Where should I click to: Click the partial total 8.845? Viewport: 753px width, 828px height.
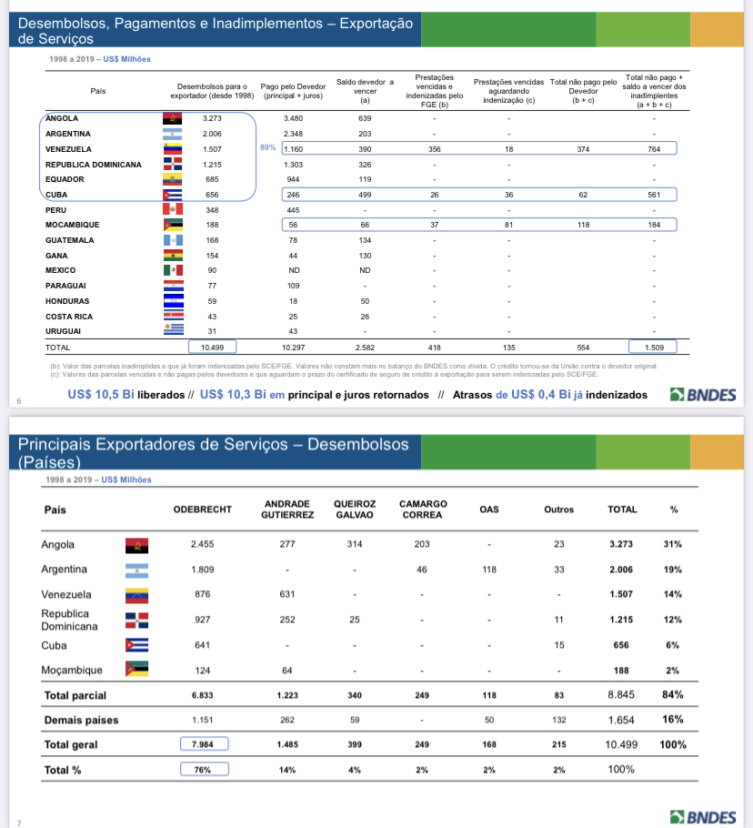pyautogui.click(x=621, y=695)
